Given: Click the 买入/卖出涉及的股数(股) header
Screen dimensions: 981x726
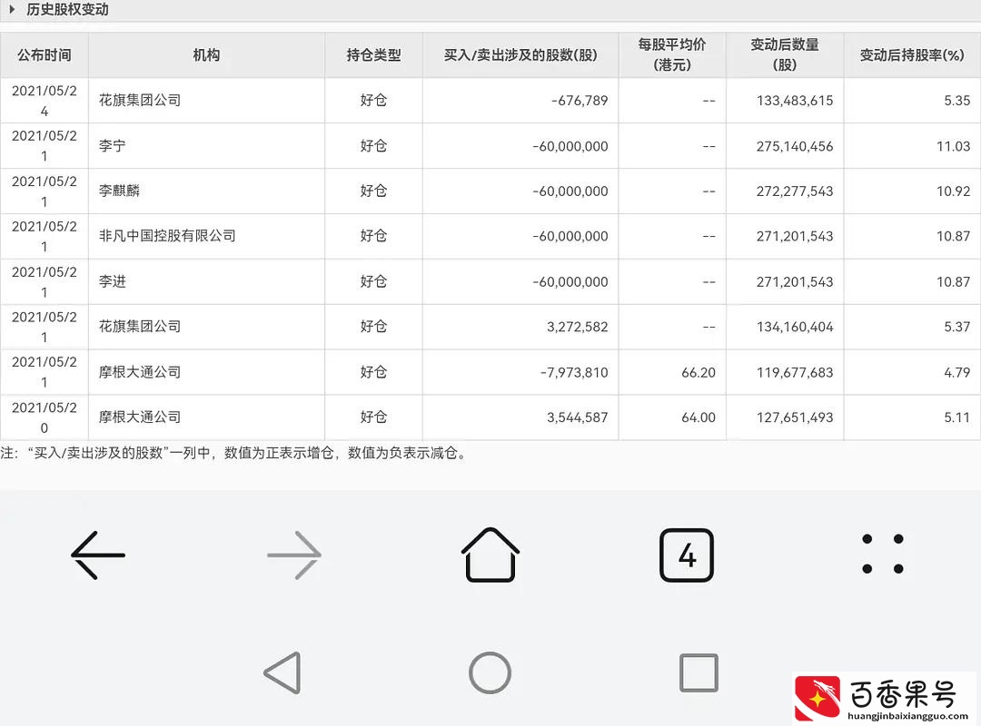Looking at the screenshot, I should coord(520,55).
